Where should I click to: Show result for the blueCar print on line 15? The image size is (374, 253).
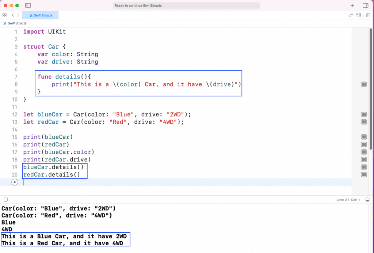(364, 137)
